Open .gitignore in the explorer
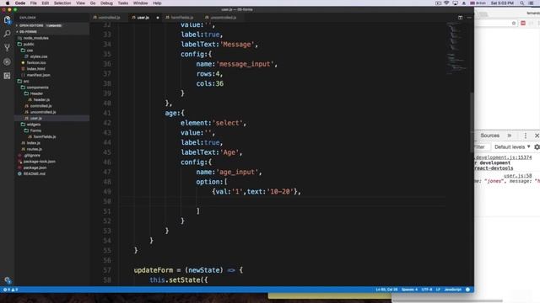540x303 pixels. pyautogui.click(x=32, y=156)
